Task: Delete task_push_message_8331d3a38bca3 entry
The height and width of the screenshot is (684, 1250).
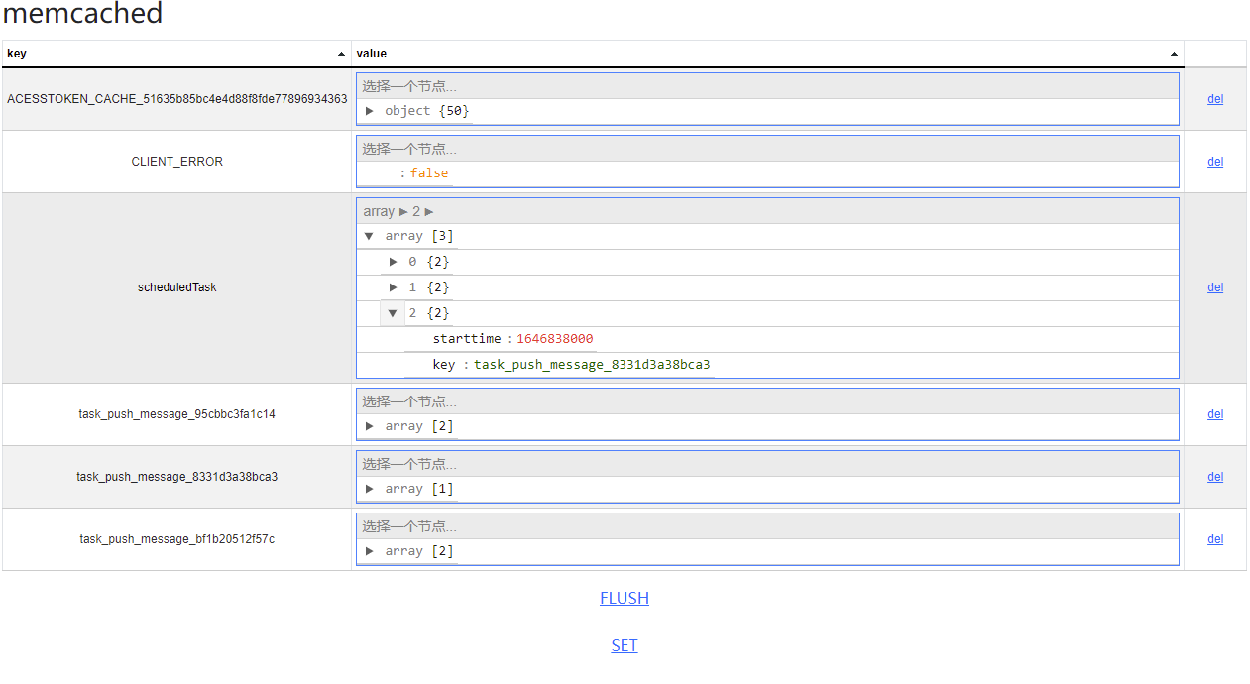Action: coord(1215,477)
